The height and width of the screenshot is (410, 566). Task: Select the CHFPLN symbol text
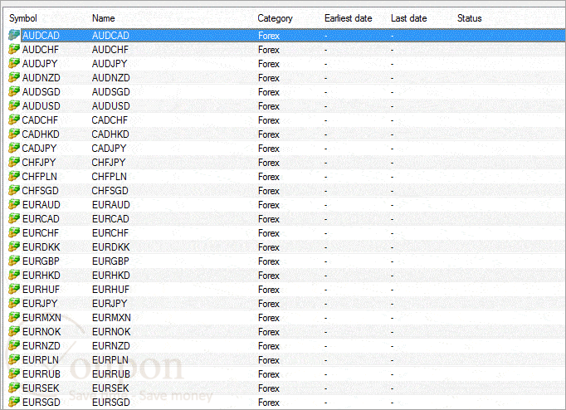[x=40, y=177]
